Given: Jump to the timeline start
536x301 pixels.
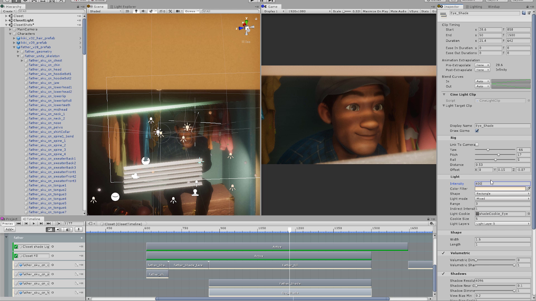Looking at the screenshot, I should tap(19, 223).
